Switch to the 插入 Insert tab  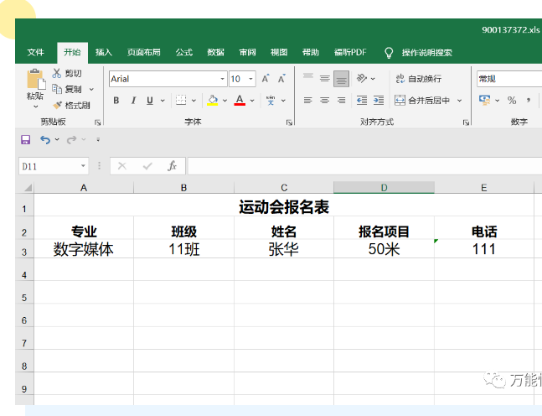104,53
